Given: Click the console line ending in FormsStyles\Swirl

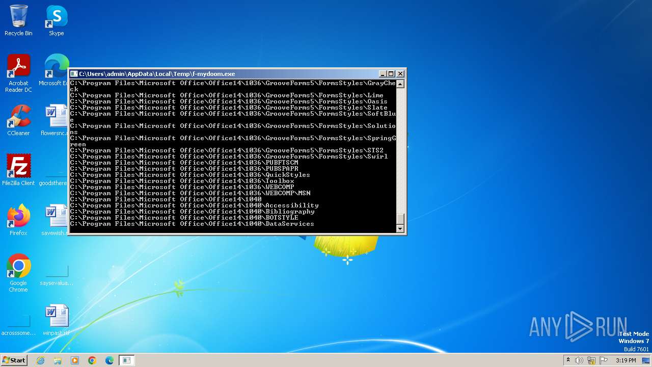Looking at the screenshot, I should point(229,156).
